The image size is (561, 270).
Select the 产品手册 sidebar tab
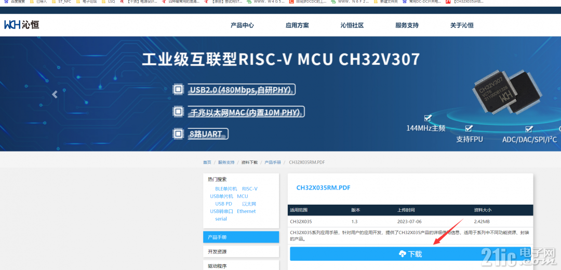241,237
